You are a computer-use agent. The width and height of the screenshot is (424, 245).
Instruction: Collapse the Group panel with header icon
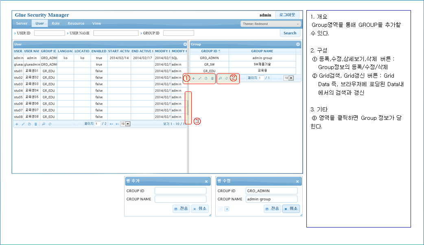(x=298, y=44)
